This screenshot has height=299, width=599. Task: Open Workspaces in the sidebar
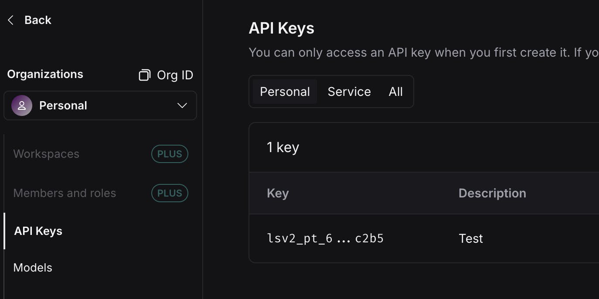[46, 154]
